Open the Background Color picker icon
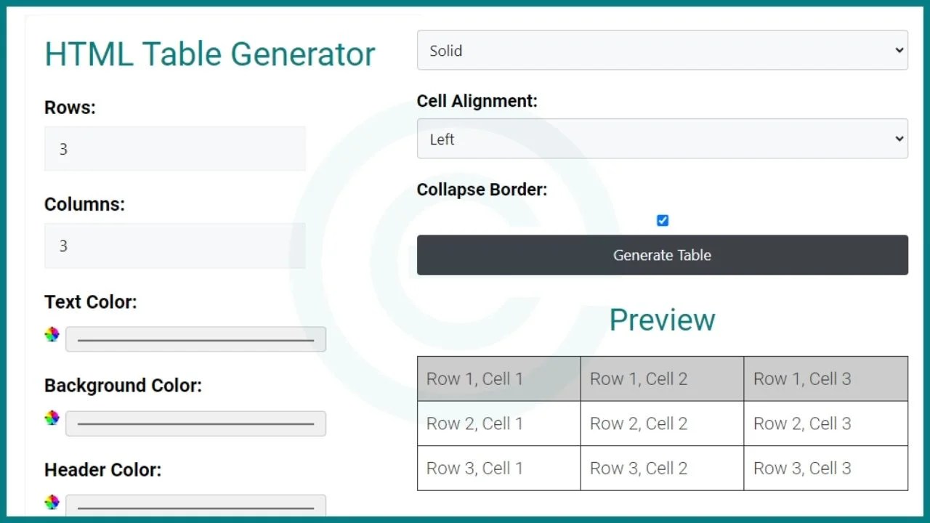This screenshot has height=523, width=930. pyautogui.click(x=51, y=418)
